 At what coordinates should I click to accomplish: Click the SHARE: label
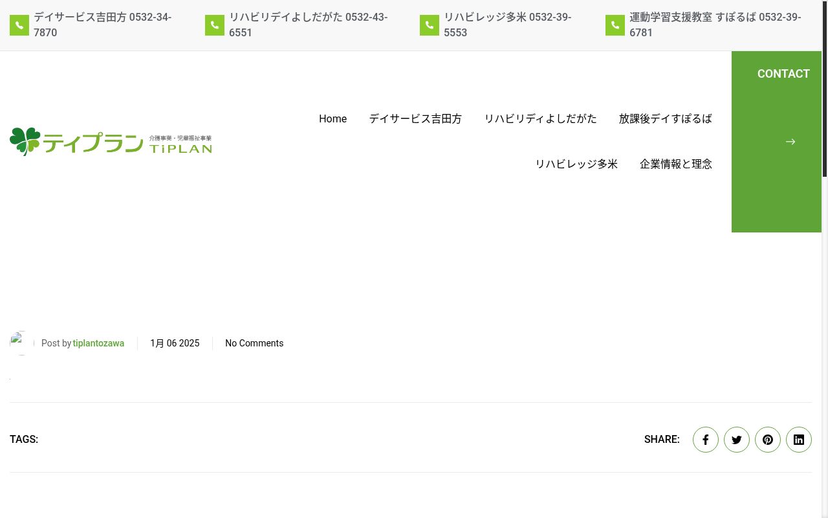[662, 440]
